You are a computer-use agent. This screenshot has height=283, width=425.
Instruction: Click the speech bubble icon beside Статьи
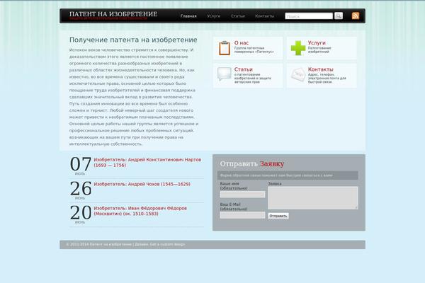click(225, 74)
